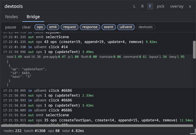196x135 pixels.
Task: Expand the 2.33ms updateText ops row
Action: [97, 95]
